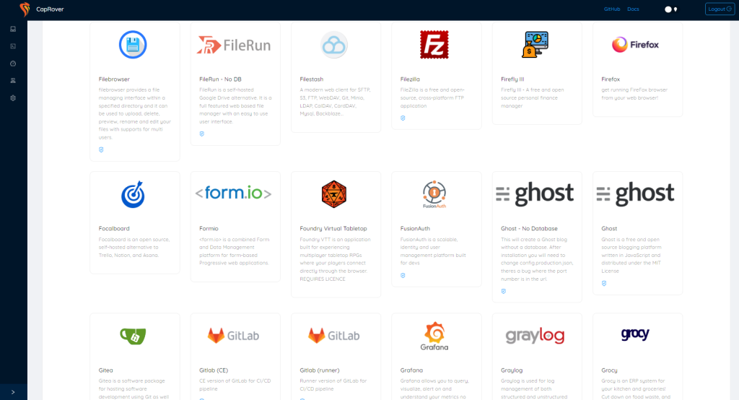Viewport: 739px width, 400px height.
Task: Click the CapRover logo in header
Action: 25,9
